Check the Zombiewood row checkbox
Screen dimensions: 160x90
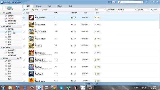click(24, 53)
